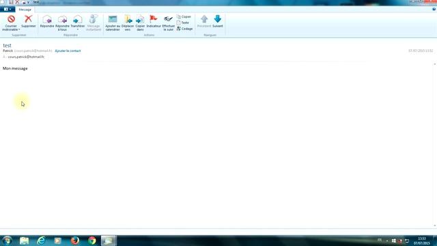The height and width of the screenshot is (246, 437).
Task: Click the FR language indicator in the tray
Action: [x=380, y=240]
